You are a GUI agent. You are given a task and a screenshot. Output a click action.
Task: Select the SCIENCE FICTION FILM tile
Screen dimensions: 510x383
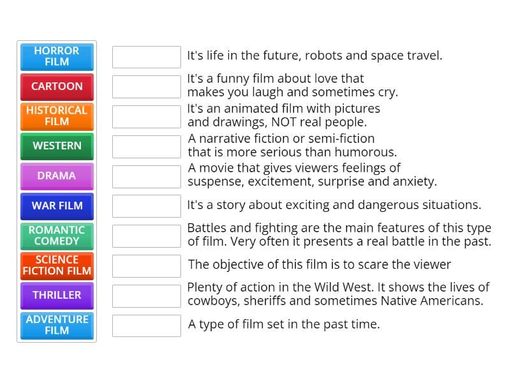[56, 266]
